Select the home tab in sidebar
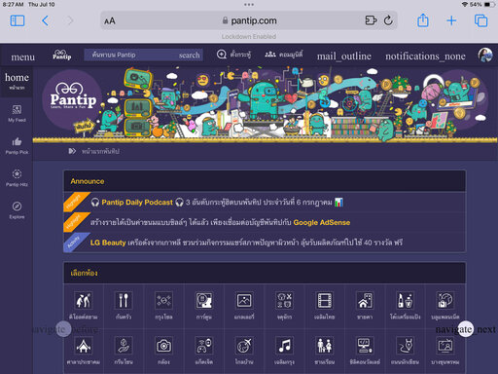 pyautogui.click(x=17, y=81)
